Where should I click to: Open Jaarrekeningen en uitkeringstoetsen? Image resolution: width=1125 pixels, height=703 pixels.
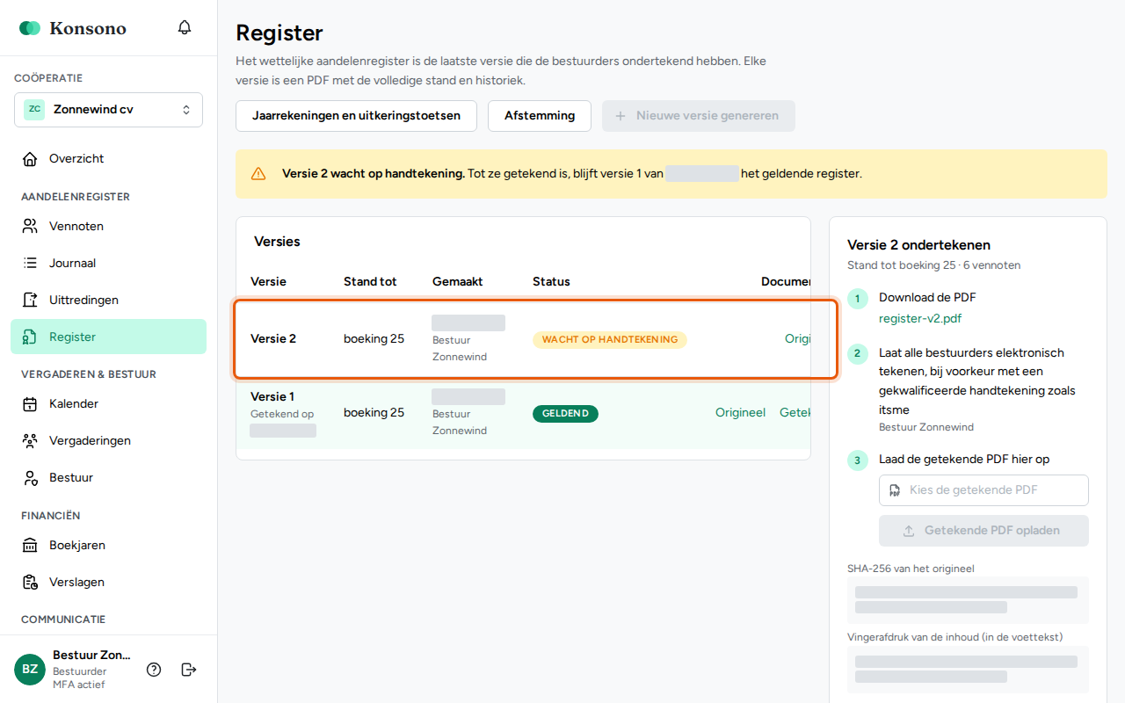(x=356, y=116)
